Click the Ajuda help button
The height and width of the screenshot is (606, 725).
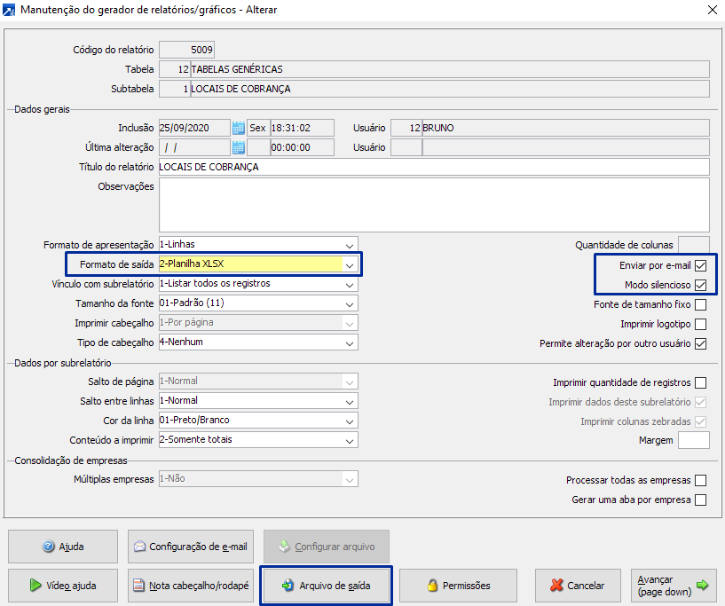(x=62, y=547)
